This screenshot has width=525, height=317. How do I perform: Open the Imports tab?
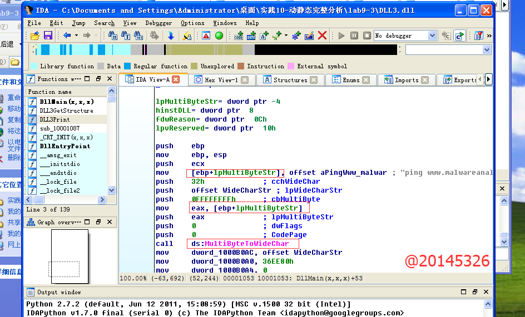pos(407,80)
